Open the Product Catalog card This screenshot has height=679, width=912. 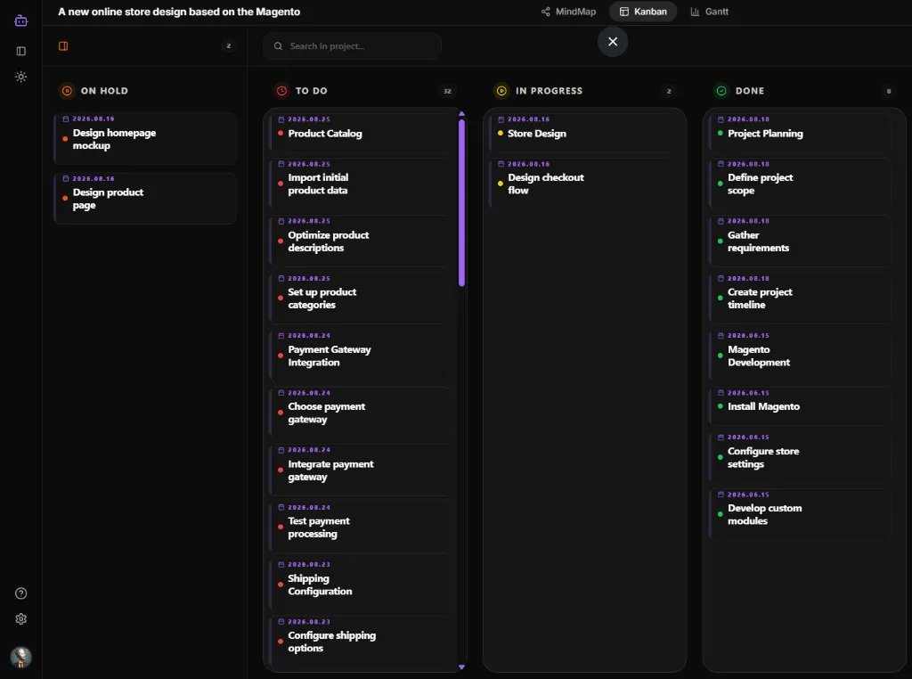[x=359, y=134]
